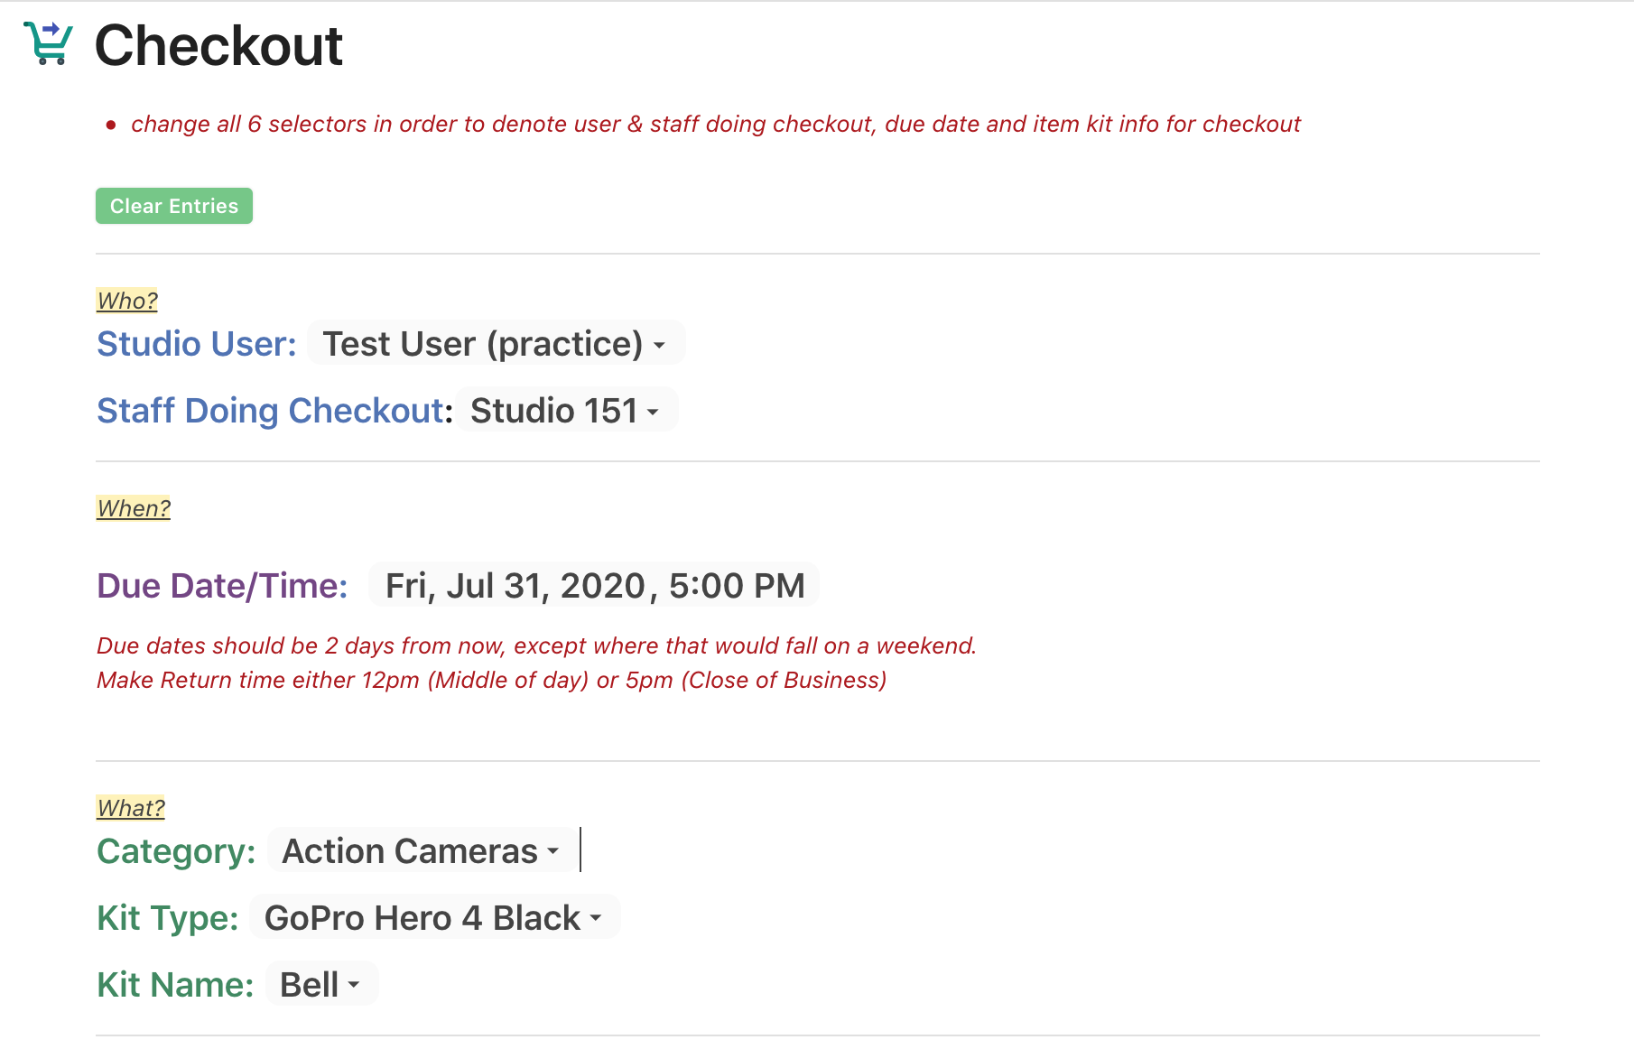Image resolution: width=1634 pixels, height=1049 pixels.
Task: Click the due dates weekend note
Action: [x=536, y=645]
